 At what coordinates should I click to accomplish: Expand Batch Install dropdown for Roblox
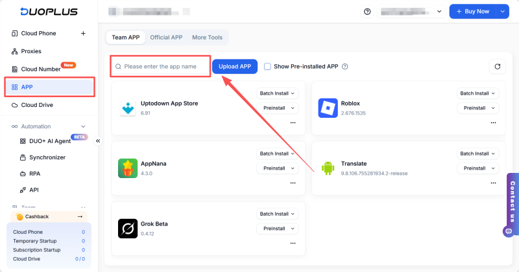pyautogui.click(x=479, y=93)
